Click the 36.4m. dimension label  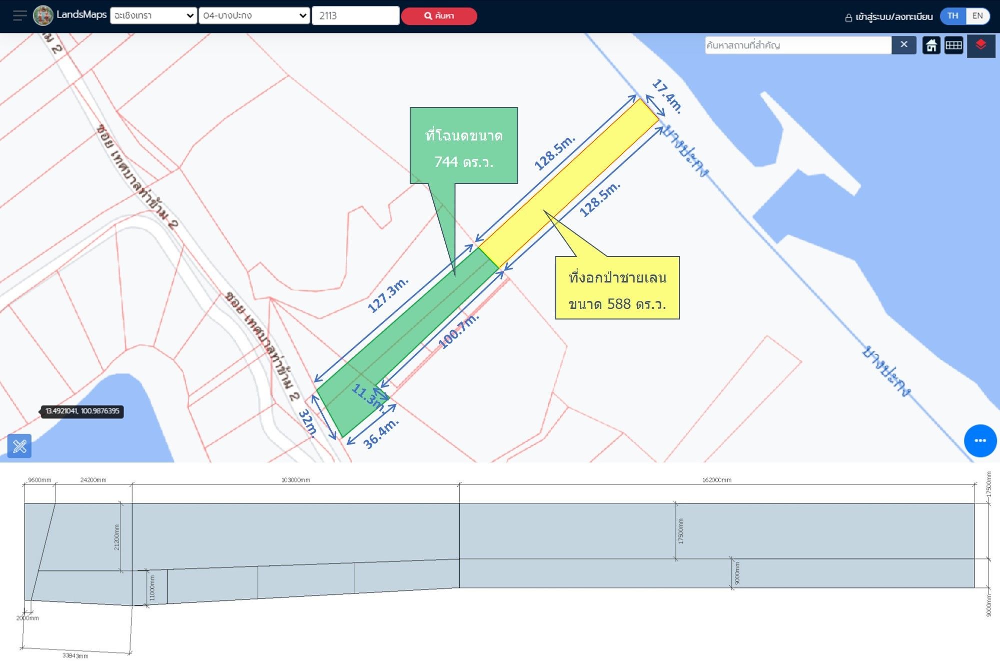(x=381, y=433)
